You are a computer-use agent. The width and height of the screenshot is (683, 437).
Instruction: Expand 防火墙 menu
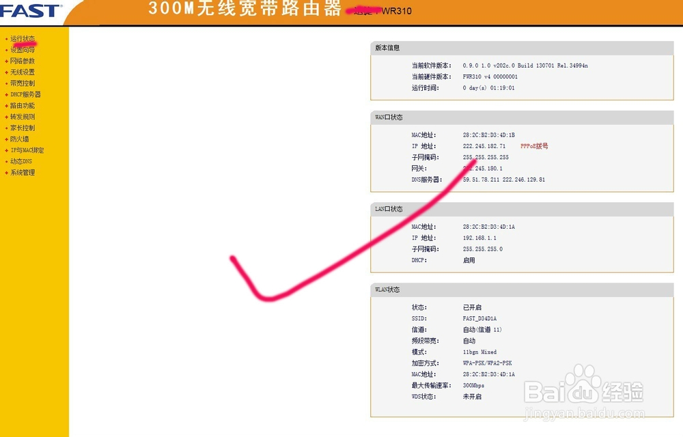tap(20, 139)
